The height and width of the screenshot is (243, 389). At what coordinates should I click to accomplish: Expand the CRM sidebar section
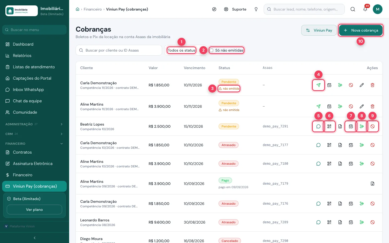(x=35, y=134)
